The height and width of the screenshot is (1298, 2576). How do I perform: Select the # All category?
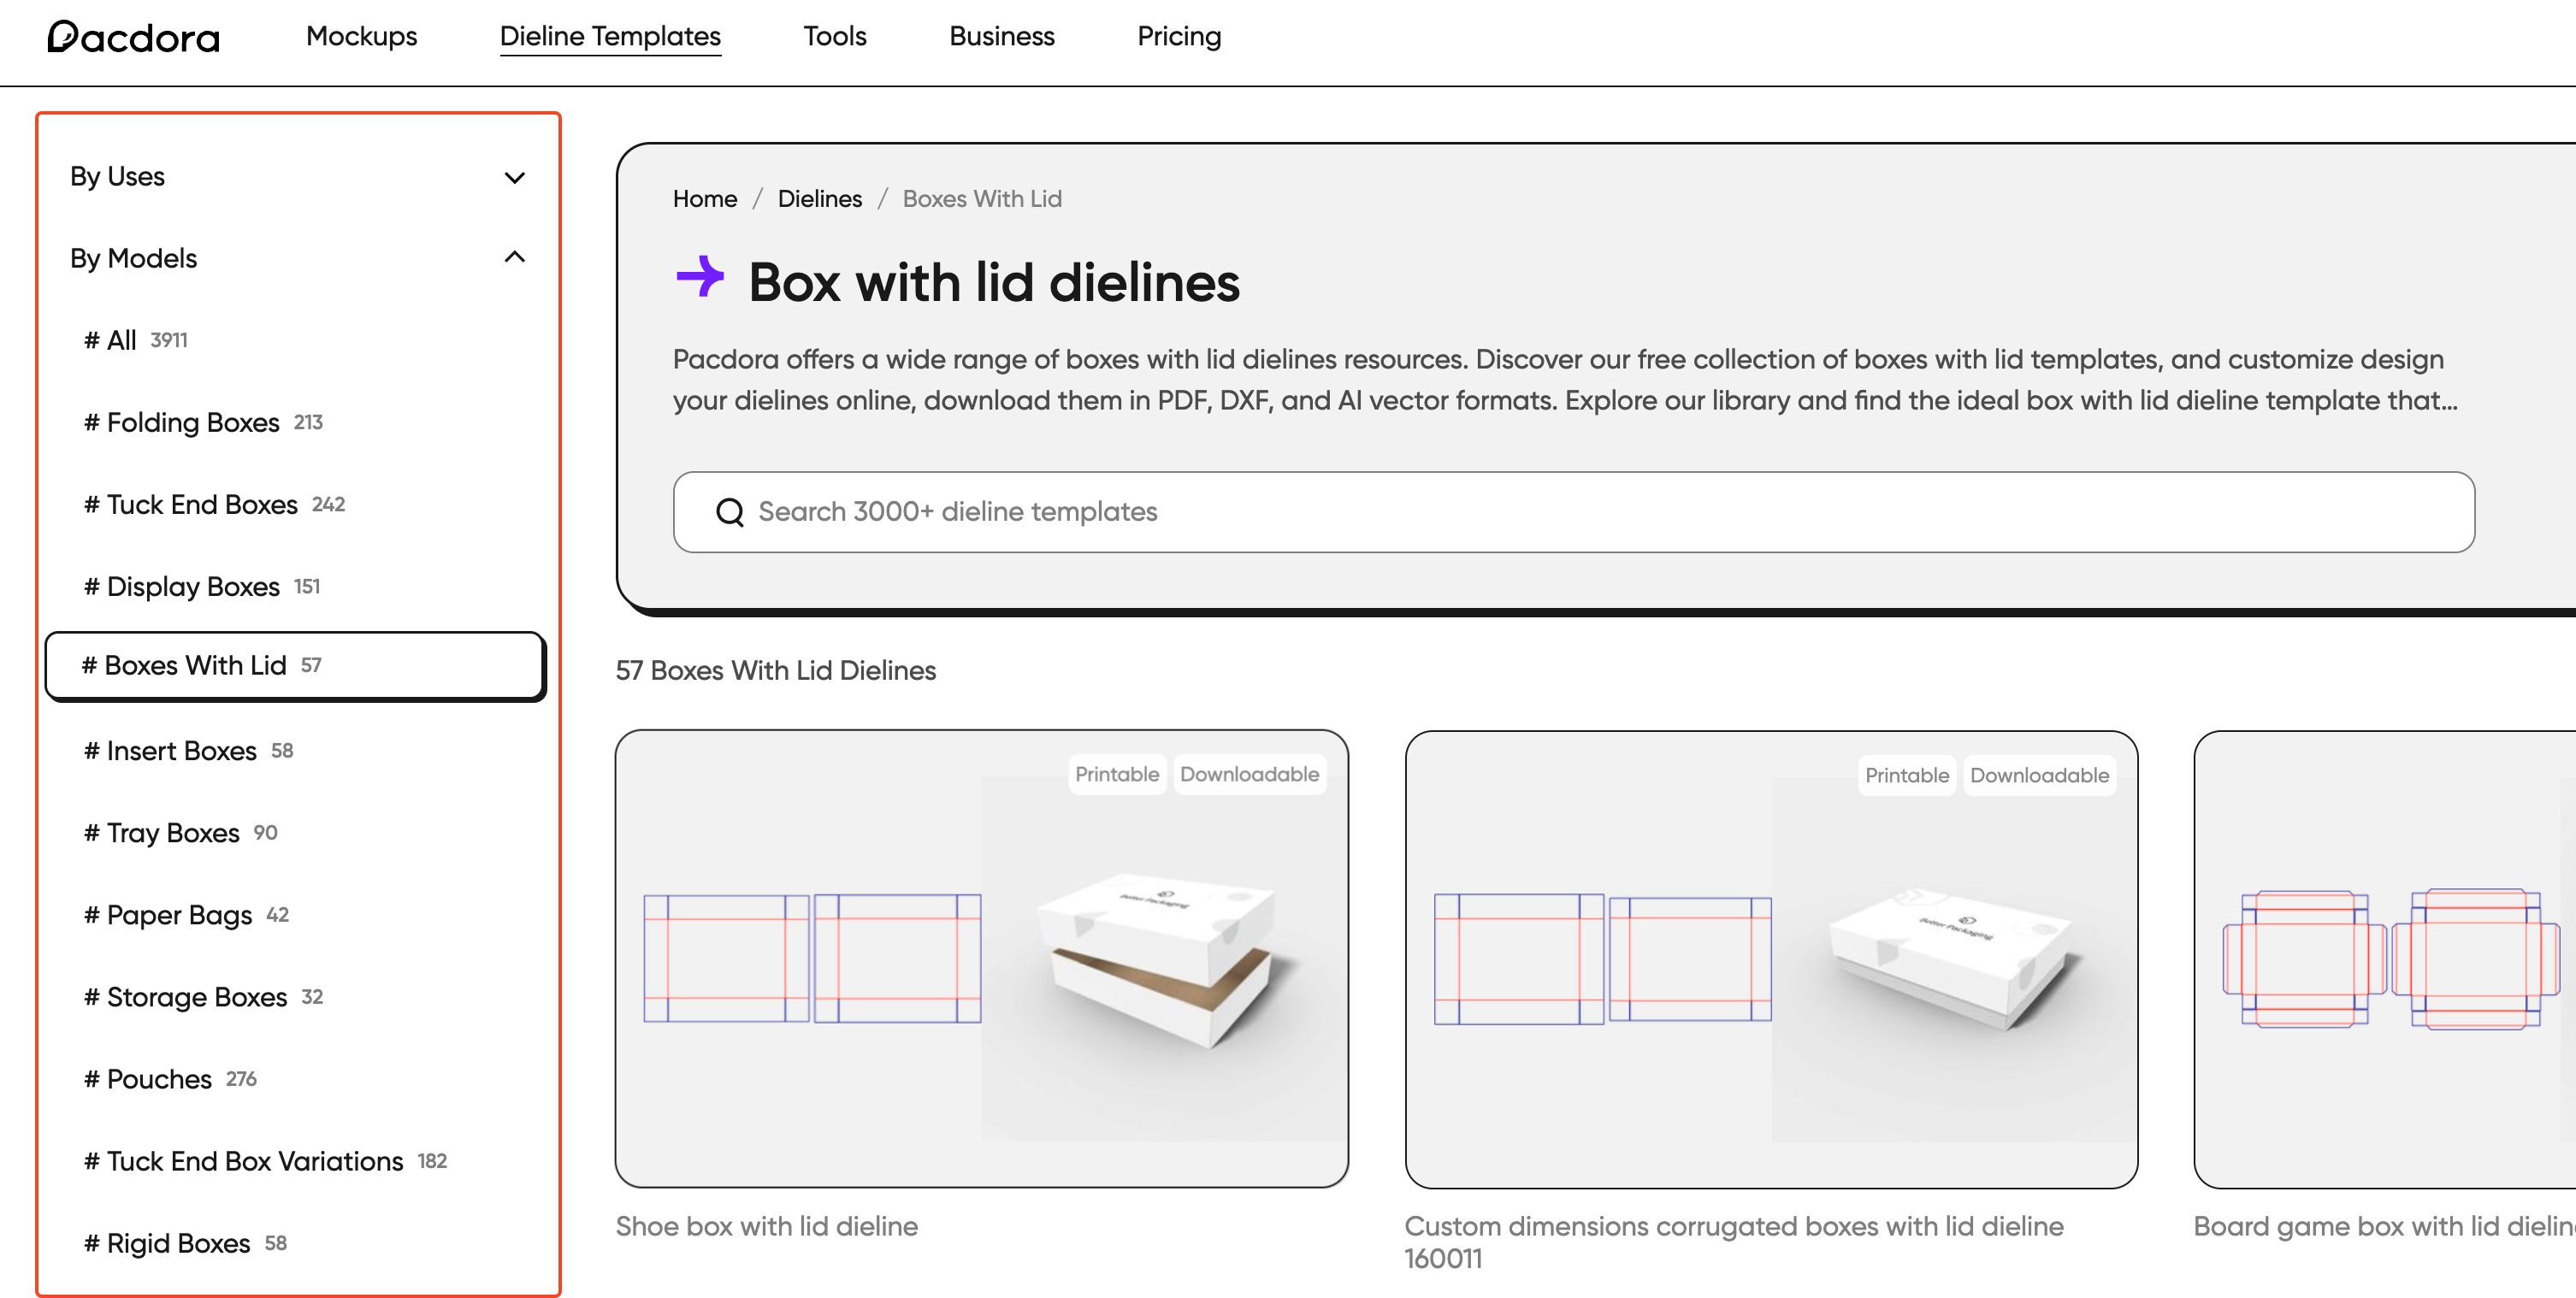(136, 341)
